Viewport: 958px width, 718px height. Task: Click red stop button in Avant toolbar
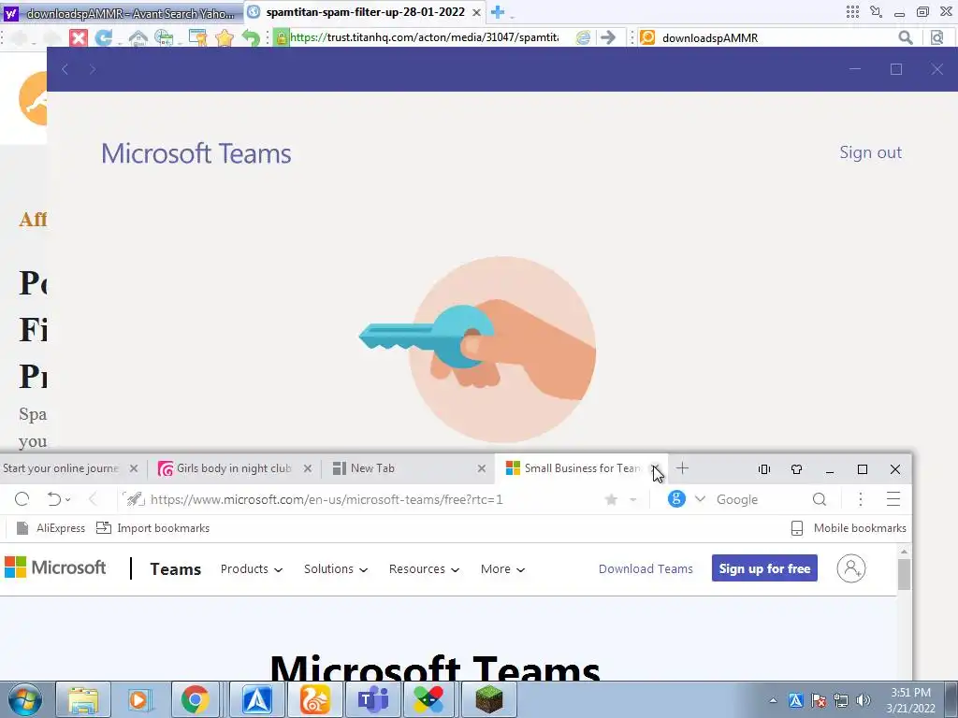(79, 37)
